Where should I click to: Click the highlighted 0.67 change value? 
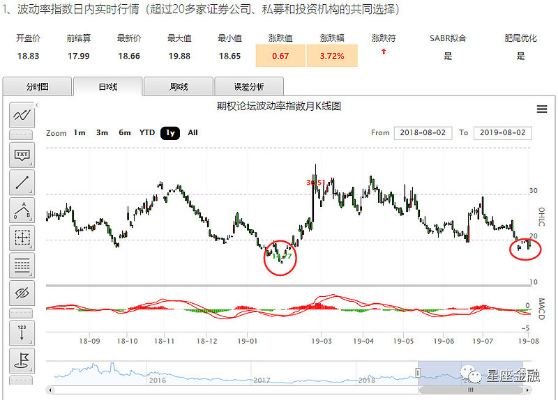pyautogui.click(x=280, y=56)
